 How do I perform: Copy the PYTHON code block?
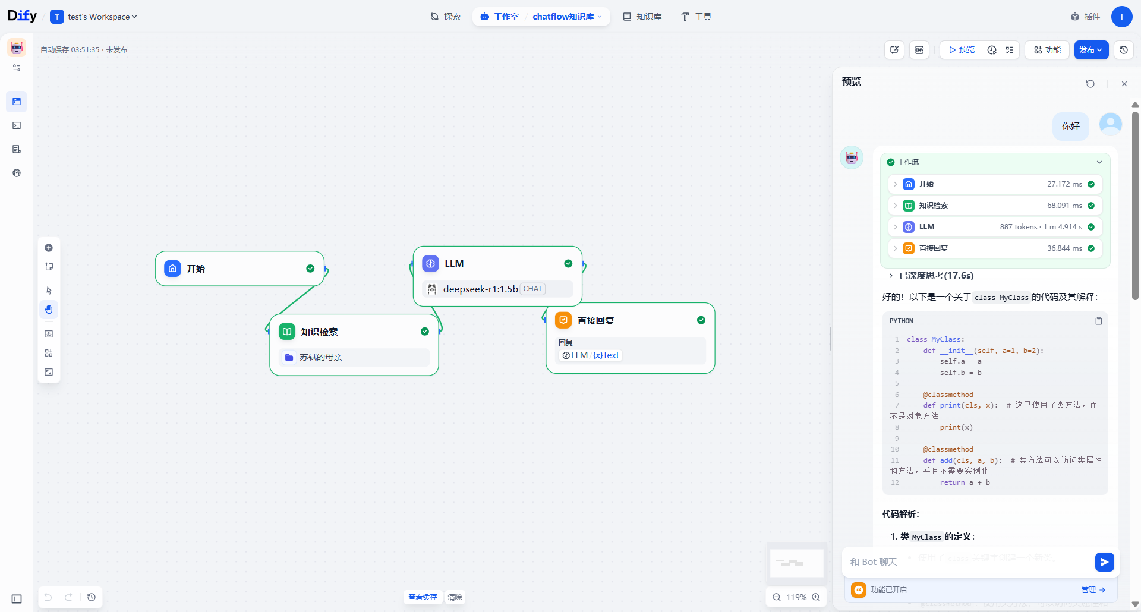tap(1099, 321)
